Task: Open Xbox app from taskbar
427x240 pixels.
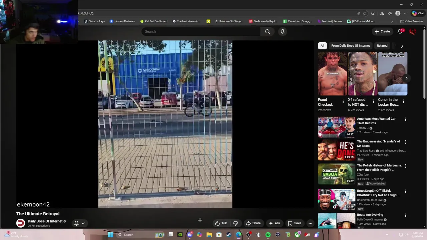Action: click(298, 235)
